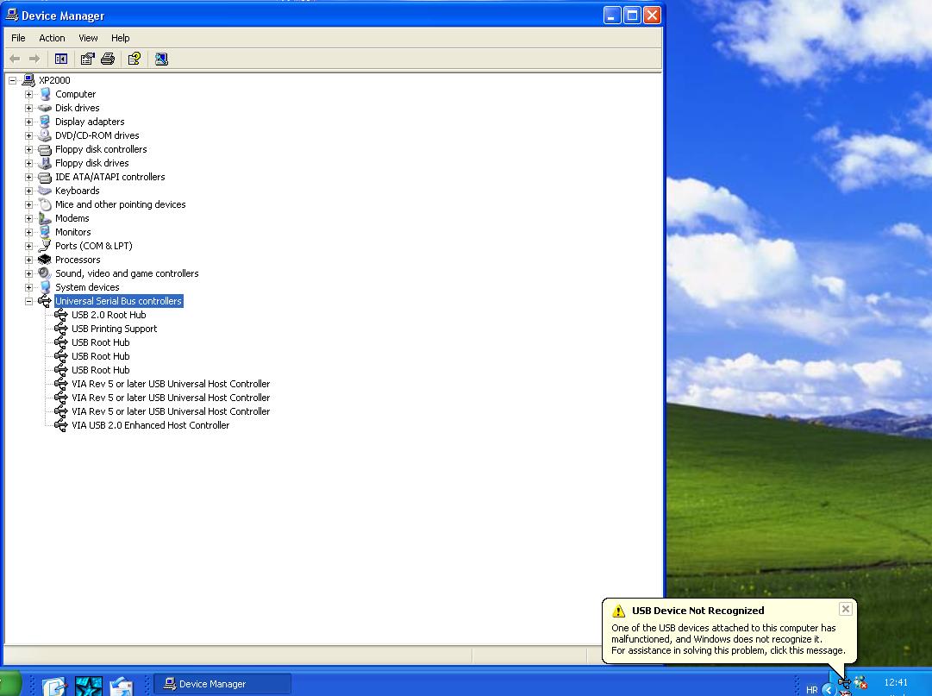The height and width of the screenshot is (696, 932).
Task: Expand the Ports (COM & LPT) node
Action: [28, 246]
